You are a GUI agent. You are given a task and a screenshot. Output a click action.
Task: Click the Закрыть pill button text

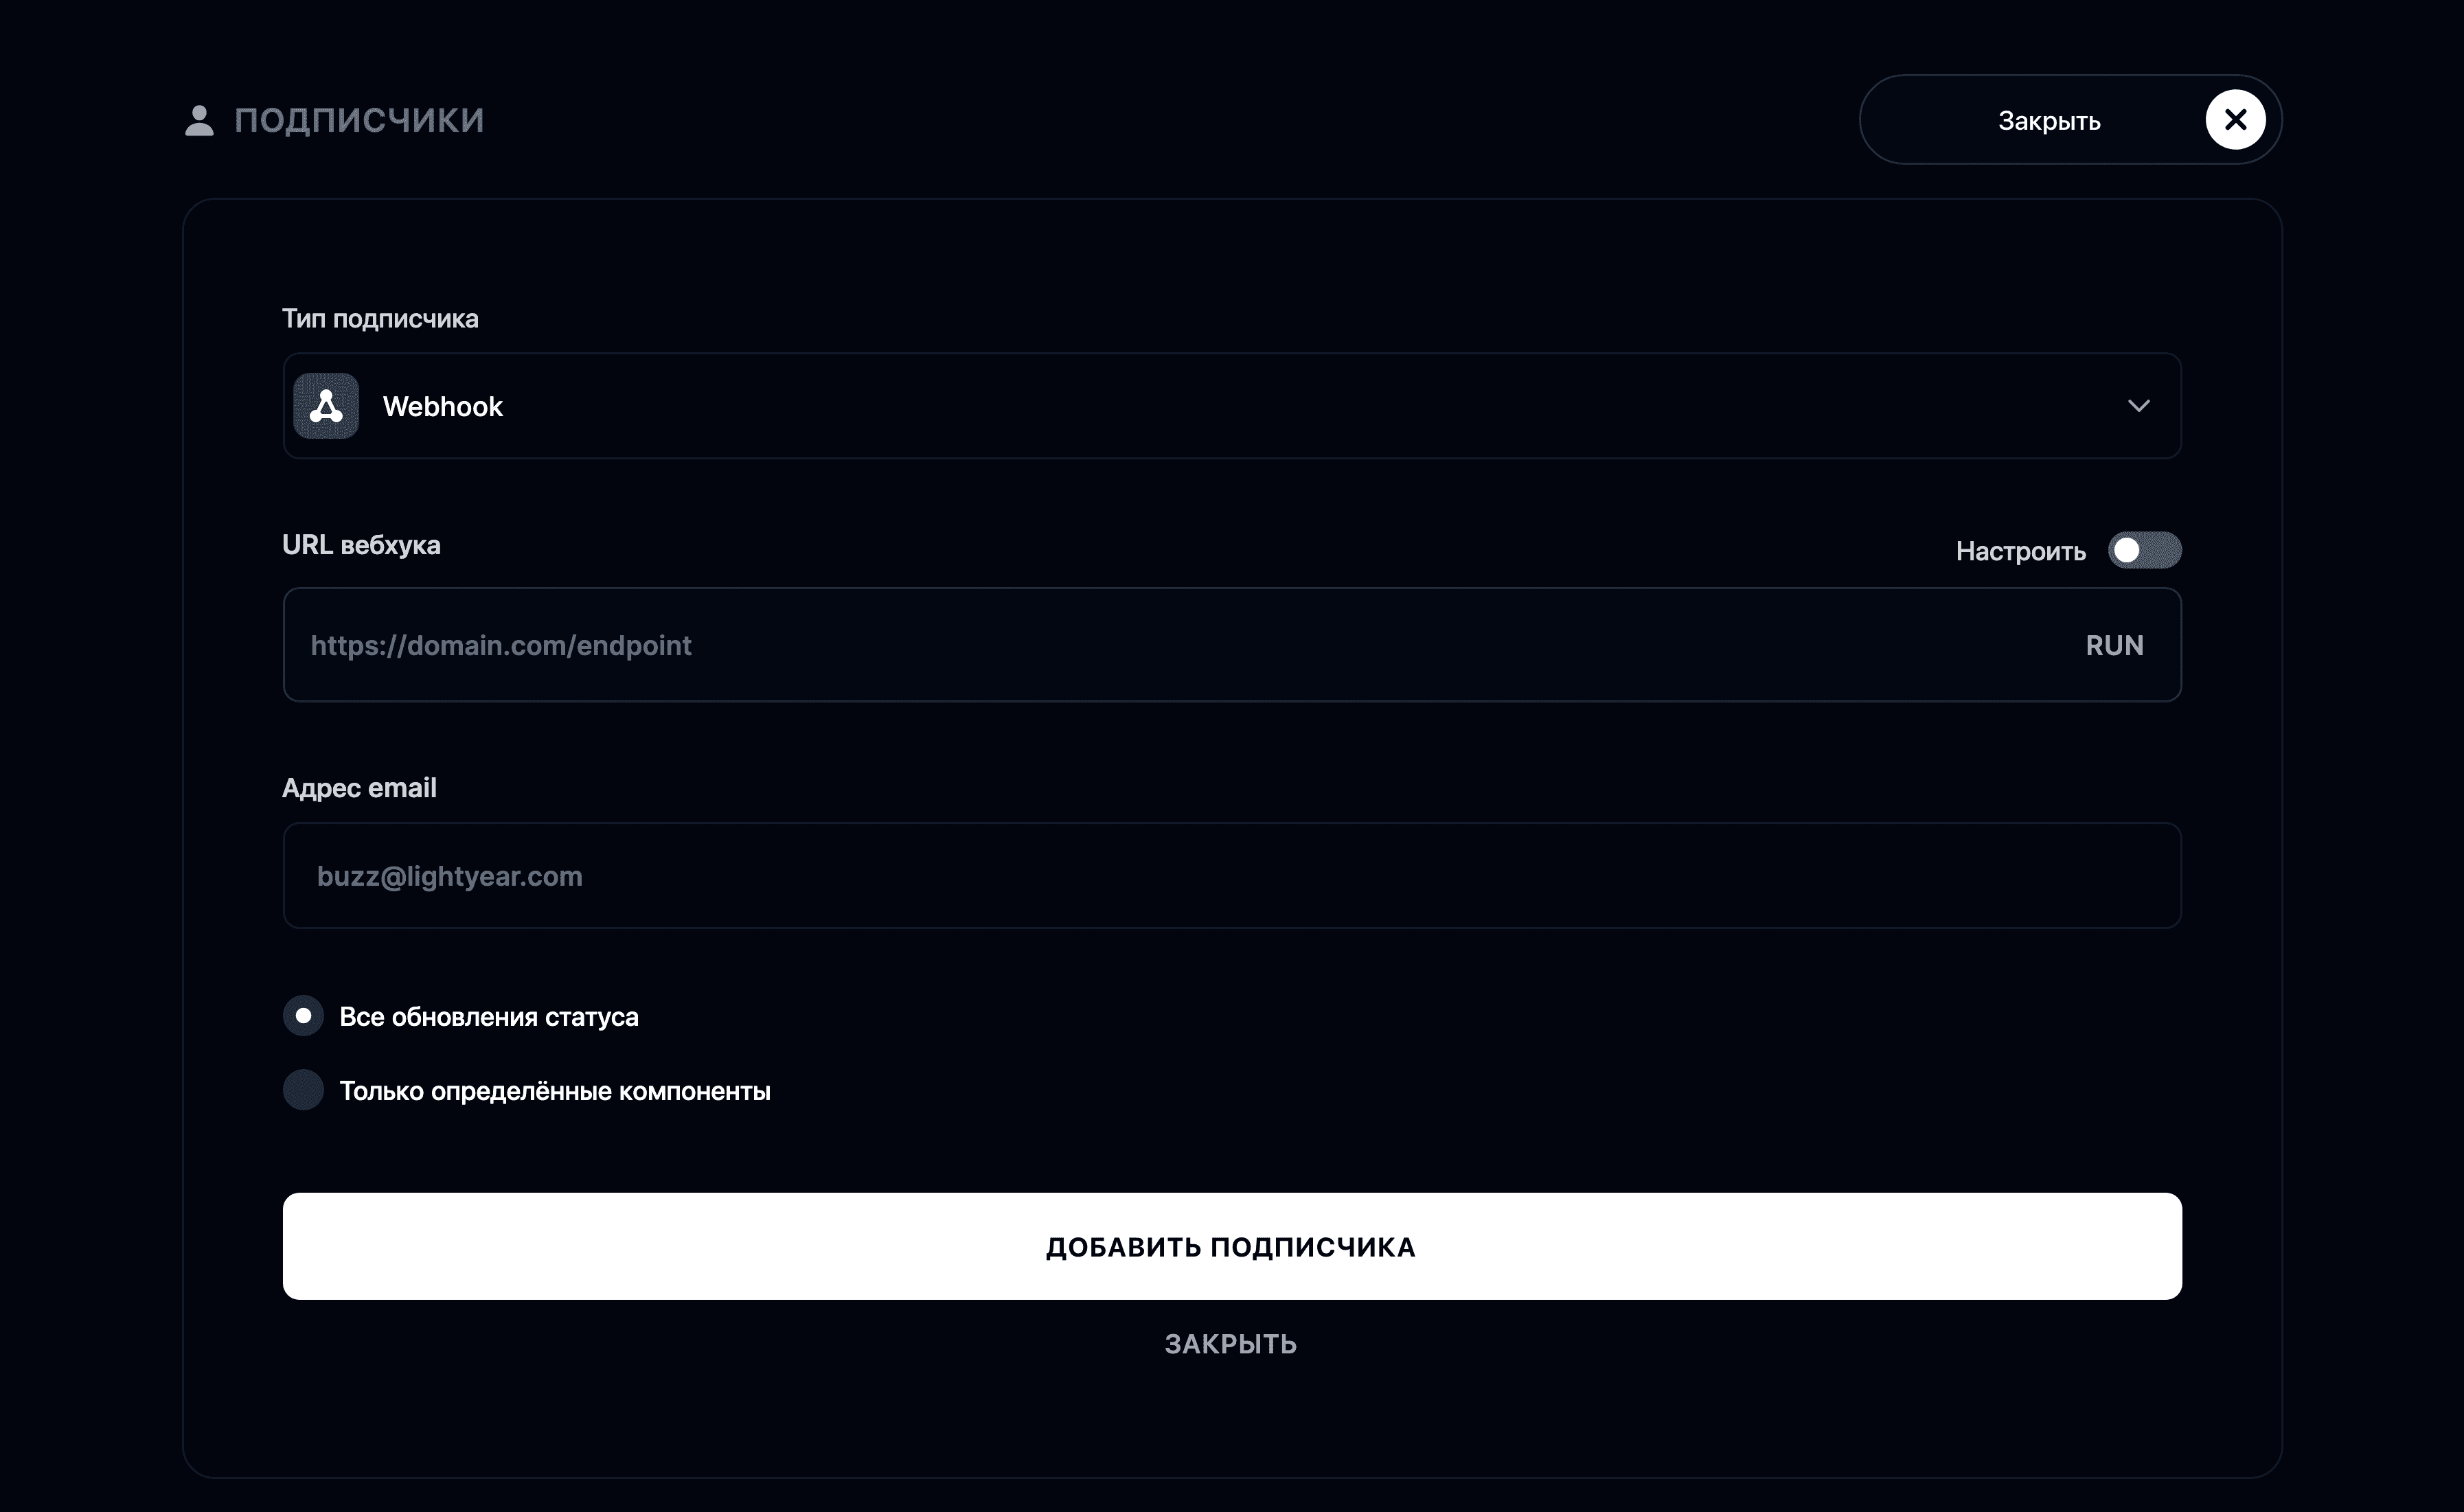coord(2049,121)
